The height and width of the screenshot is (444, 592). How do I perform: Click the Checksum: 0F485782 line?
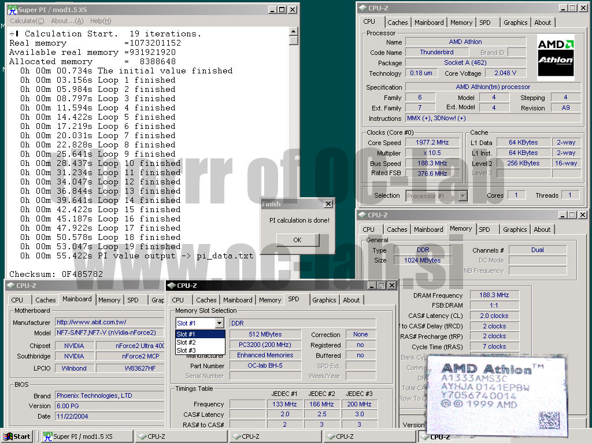[x=56, y=274]
